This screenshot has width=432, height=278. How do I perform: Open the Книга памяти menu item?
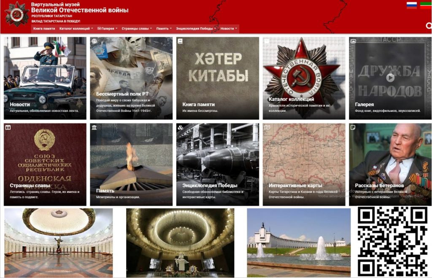pos(44,29)
